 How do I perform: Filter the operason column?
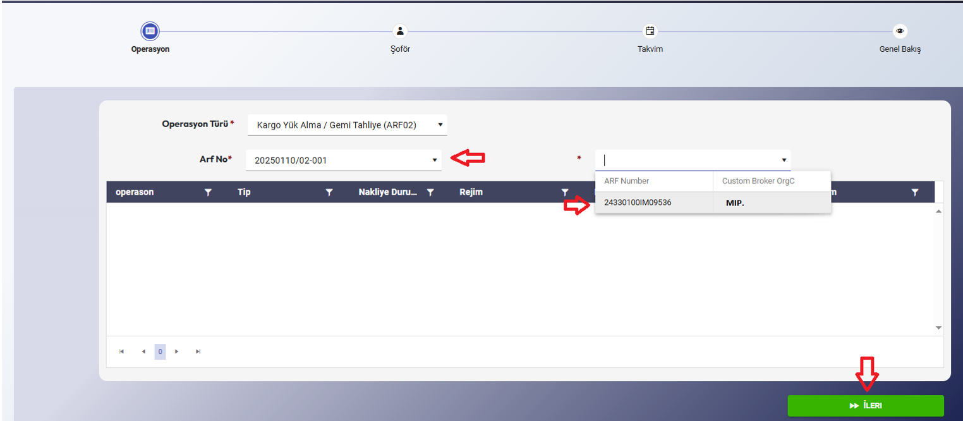(208, 193)
